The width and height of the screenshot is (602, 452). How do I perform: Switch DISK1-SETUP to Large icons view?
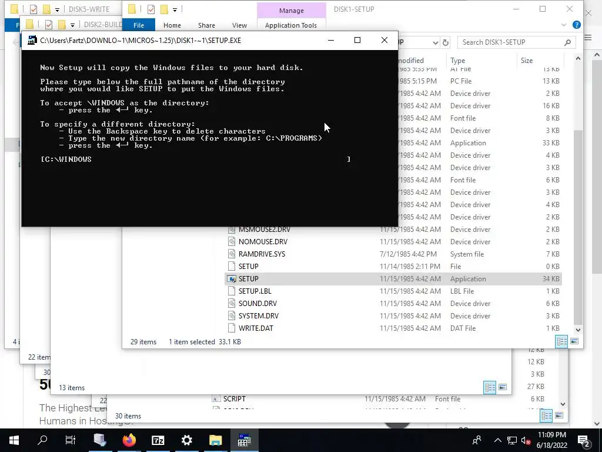tap(574, 341)
